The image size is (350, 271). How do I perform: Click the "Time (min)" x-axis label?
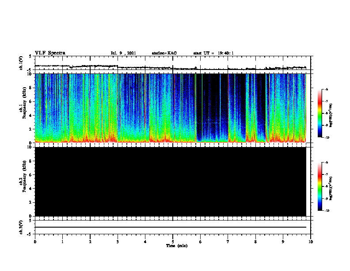[x=177, y=246]
